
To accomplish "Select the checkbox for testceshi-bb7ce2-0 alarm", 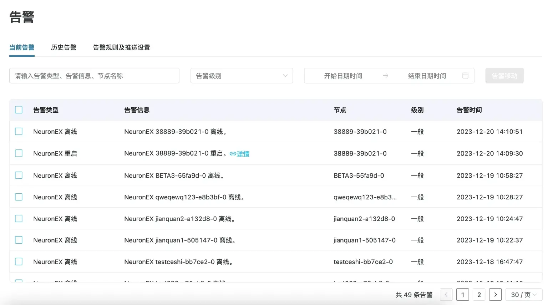I will [x=19, y=261].
